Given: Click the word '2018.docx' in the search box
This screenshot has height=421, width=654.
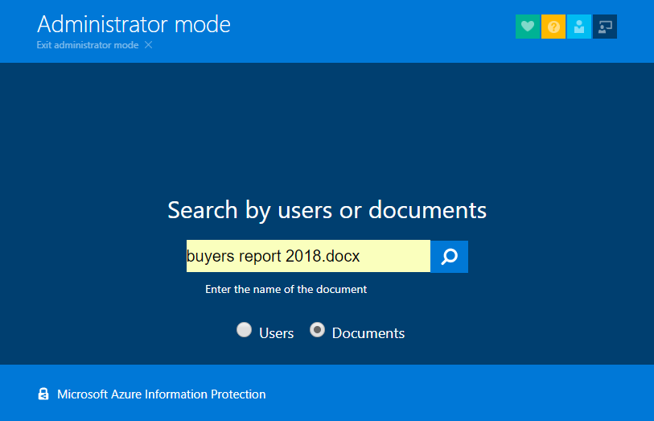Looking at the screenshot, I should pos(323,257).
